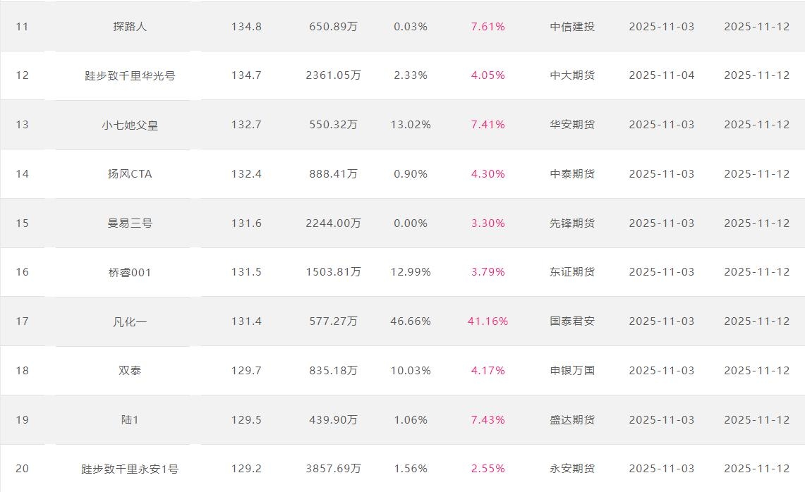The width and height of the screenshot is (805, 492).
Task: Select the 双泰 account name
Action: tap(130, 371)
